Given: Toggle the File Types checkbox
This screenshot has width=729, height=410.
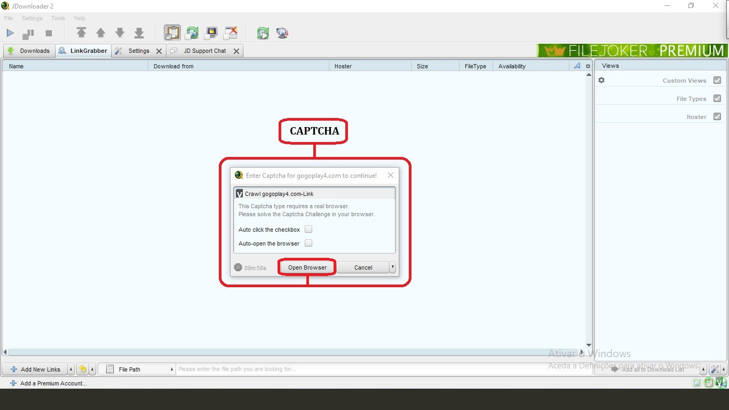Looking at the screenshot, I should pos(717,98).
